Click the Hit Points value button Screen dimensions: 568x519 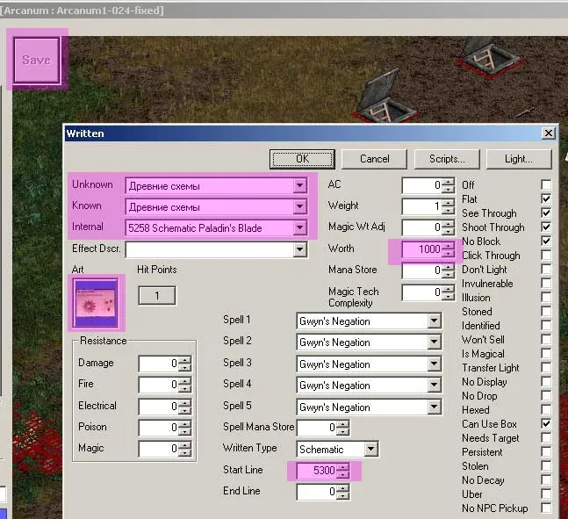[x=157, y=296]
